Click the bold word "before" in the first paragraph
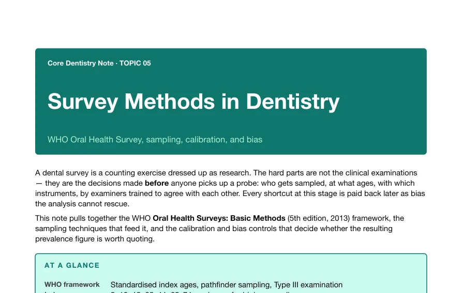This screenshot has height=293, width=462. tap(157, 183)
